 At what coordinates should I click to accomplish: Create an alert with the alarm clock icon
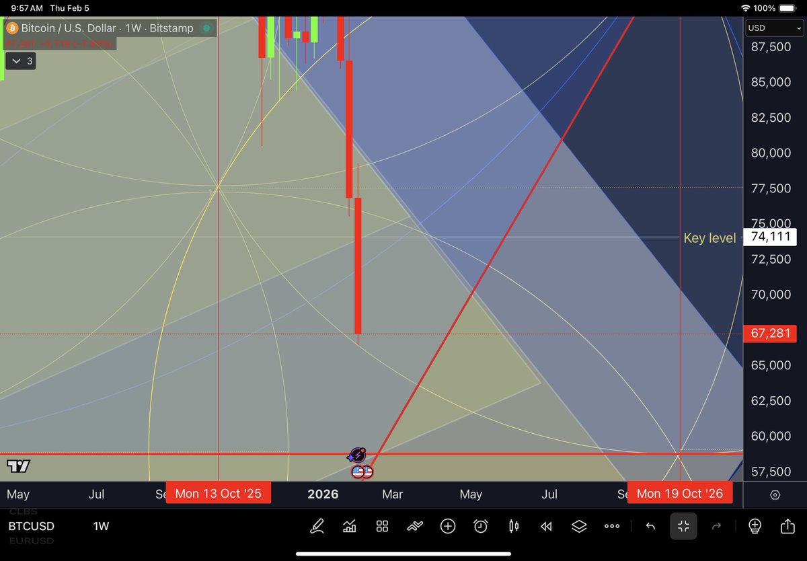(481, 526)
